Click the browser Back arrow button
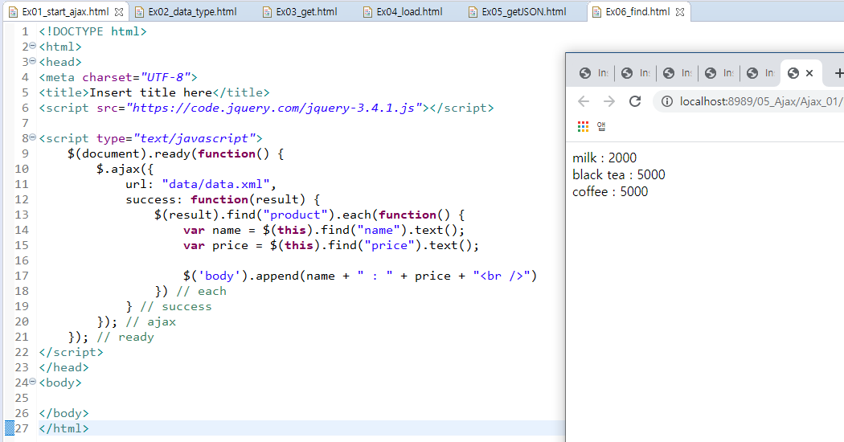The width and height of the screenshot is (844, 442). (x=584, y=101)
